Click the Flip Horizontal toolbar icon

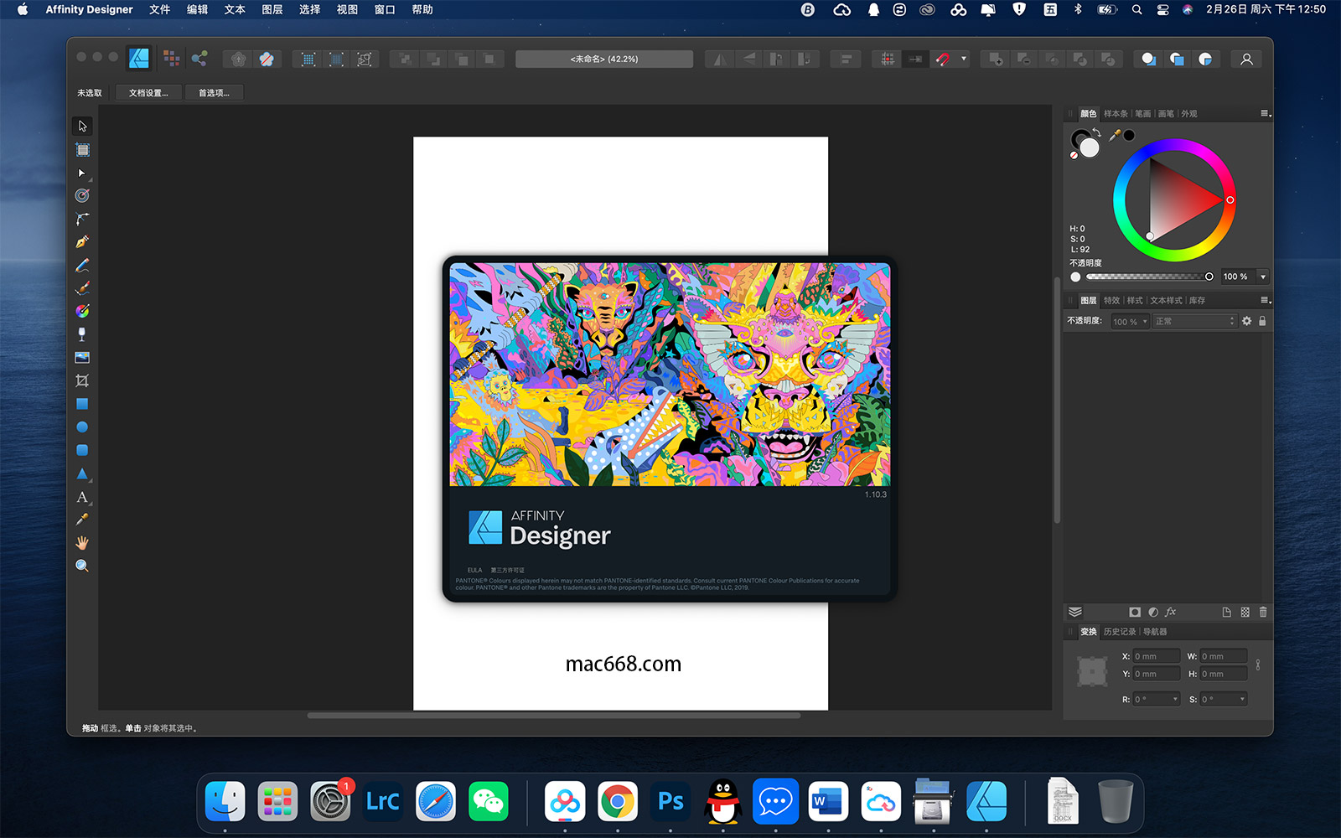(720, 59)
